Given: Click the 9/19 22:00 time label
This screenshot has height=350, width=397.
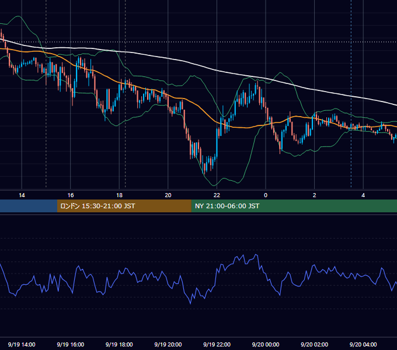Looking at the screenshot, I should (217, 344).
